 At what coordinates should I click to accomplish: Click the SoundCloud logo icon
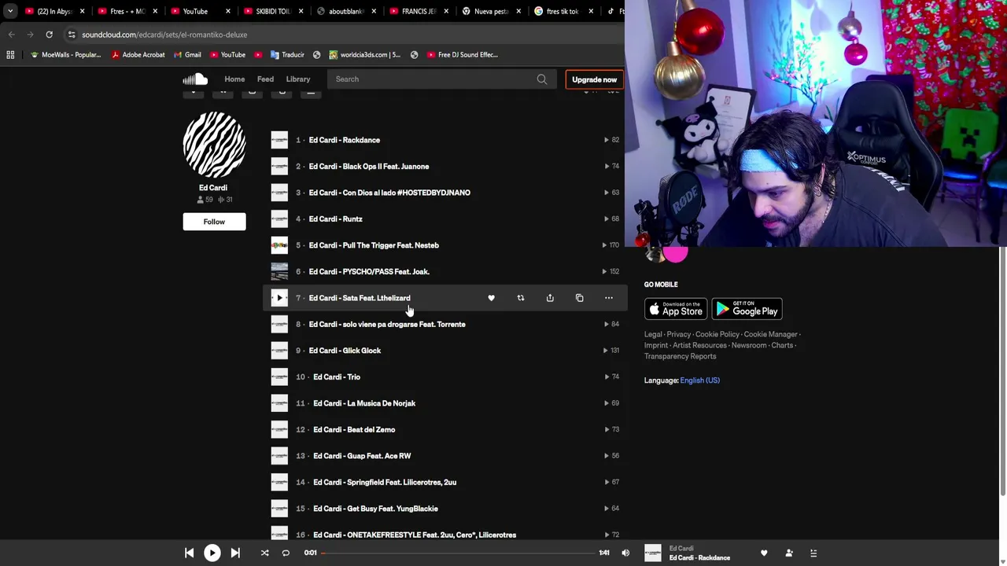point(195,79)
